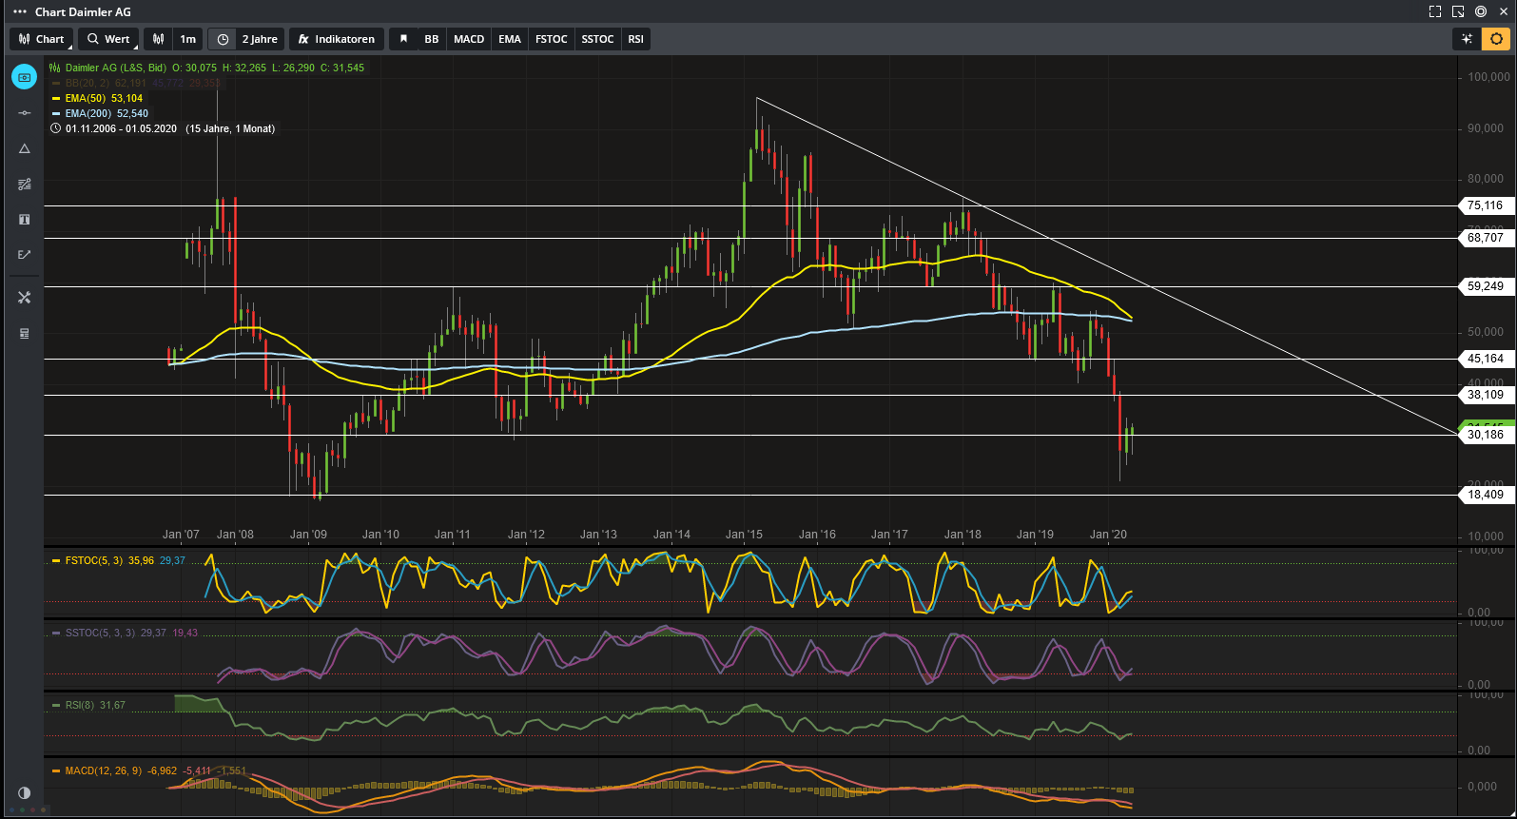Viewport: 1517px width, 819px height.
Task: Click the orange gear settings button
Action: pos(1496,39)
